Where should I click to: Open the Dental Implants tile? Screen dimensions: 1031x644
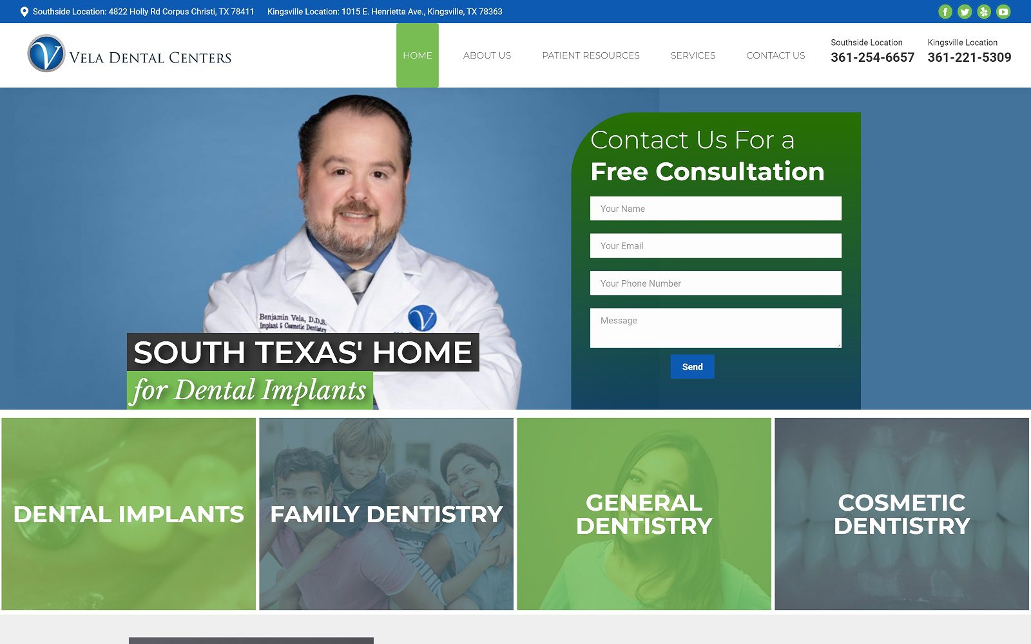tap(129, 514)
